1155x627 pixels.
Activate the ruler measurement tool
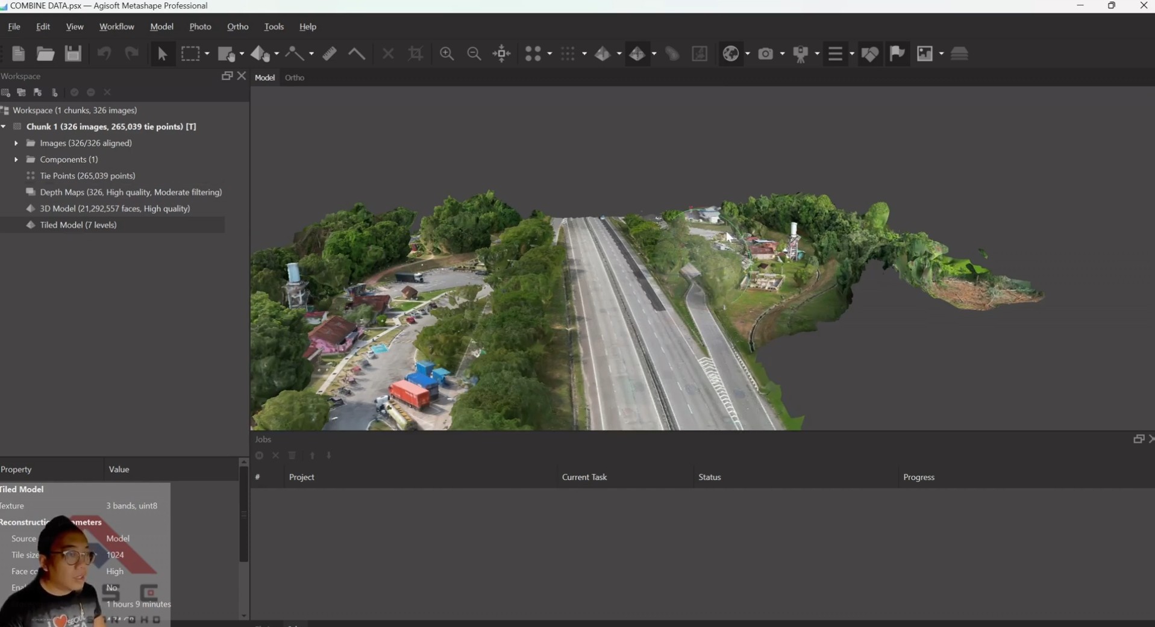(x=329, y=53)
